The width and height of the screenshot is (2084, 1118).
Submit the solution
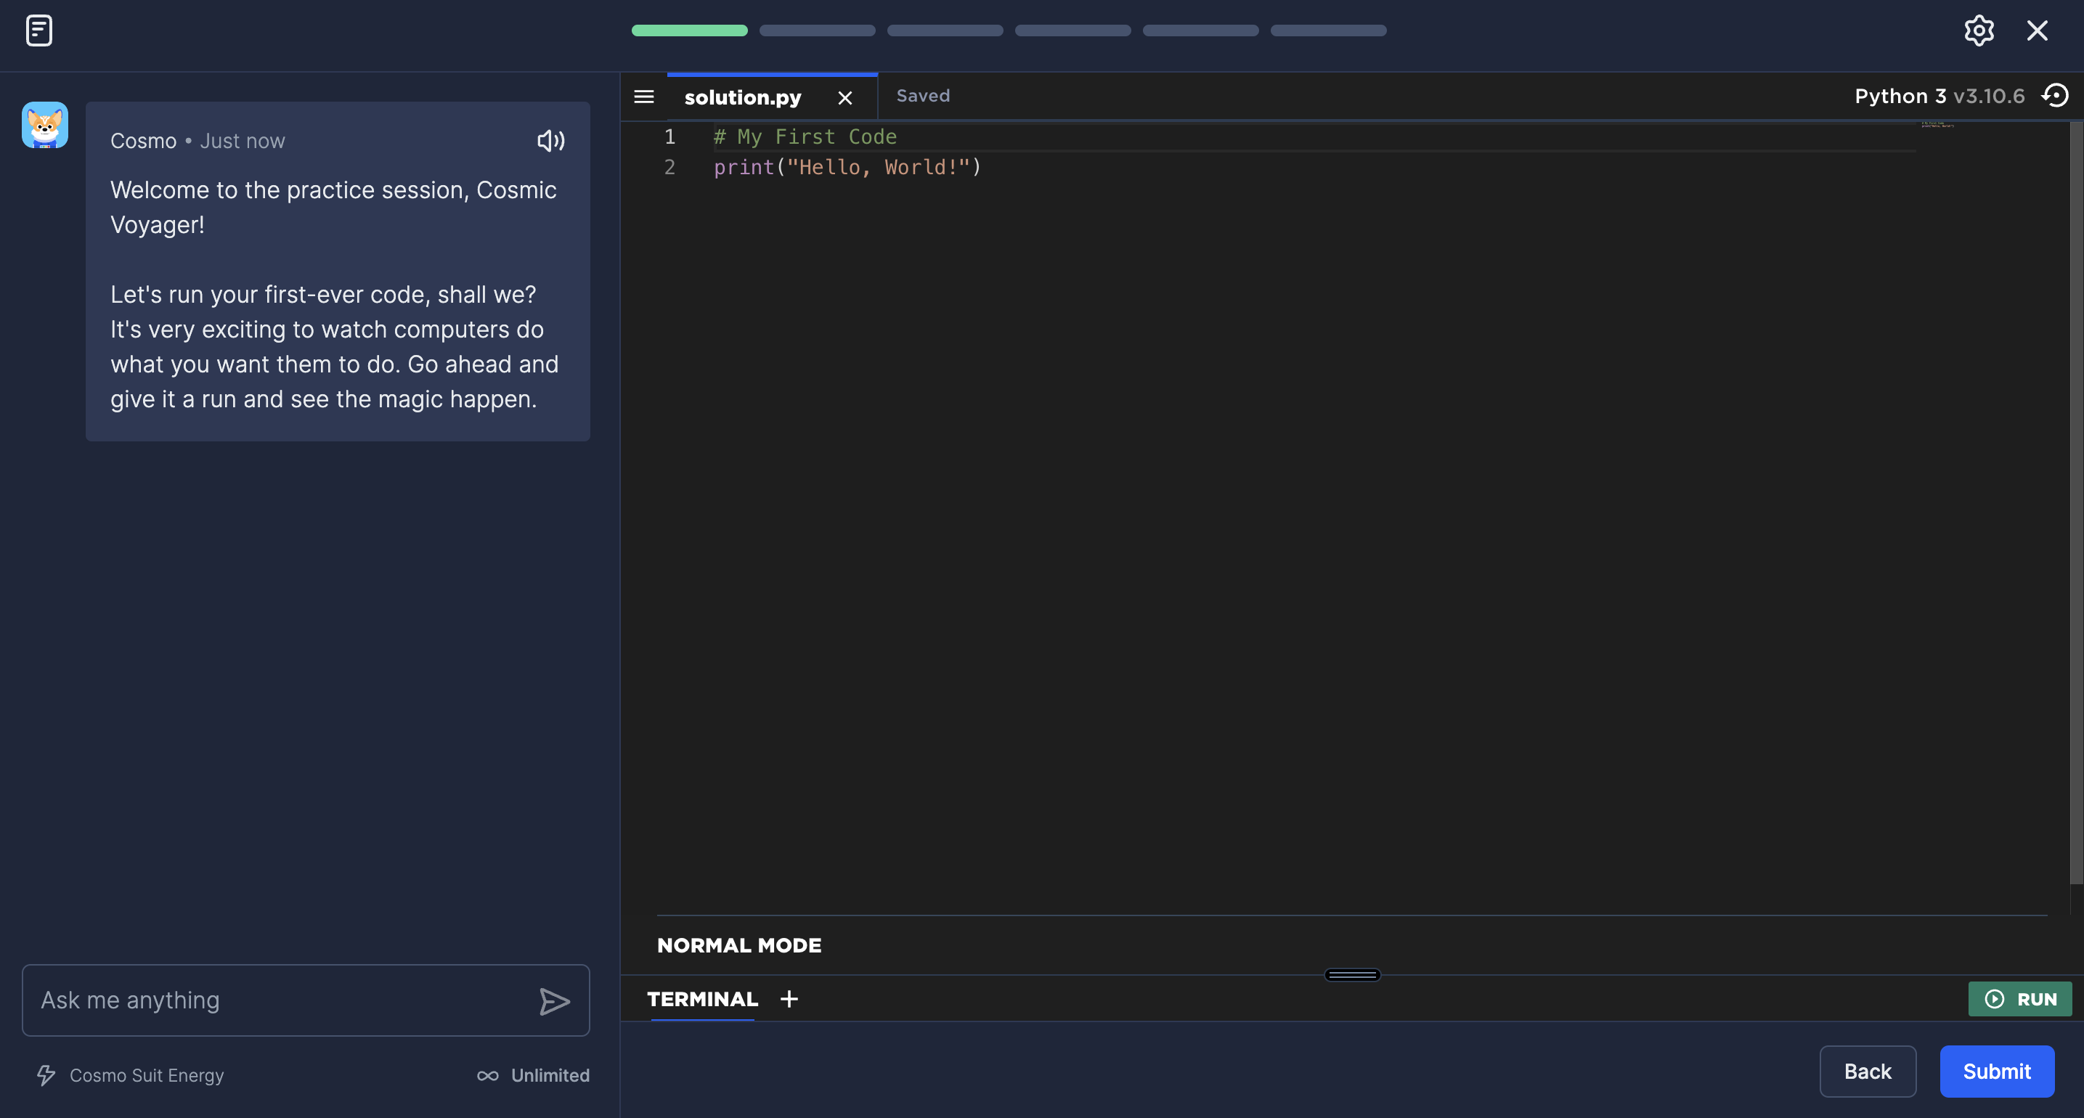click(1996, 1071)
